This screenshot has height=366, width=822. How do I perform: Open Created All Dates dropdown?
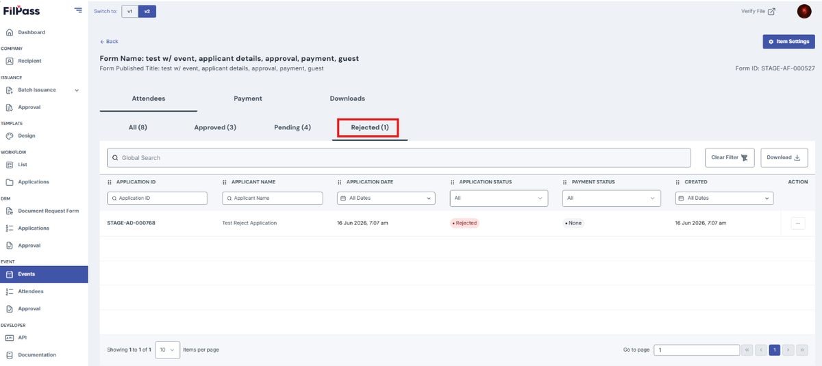tap(724, 198)
